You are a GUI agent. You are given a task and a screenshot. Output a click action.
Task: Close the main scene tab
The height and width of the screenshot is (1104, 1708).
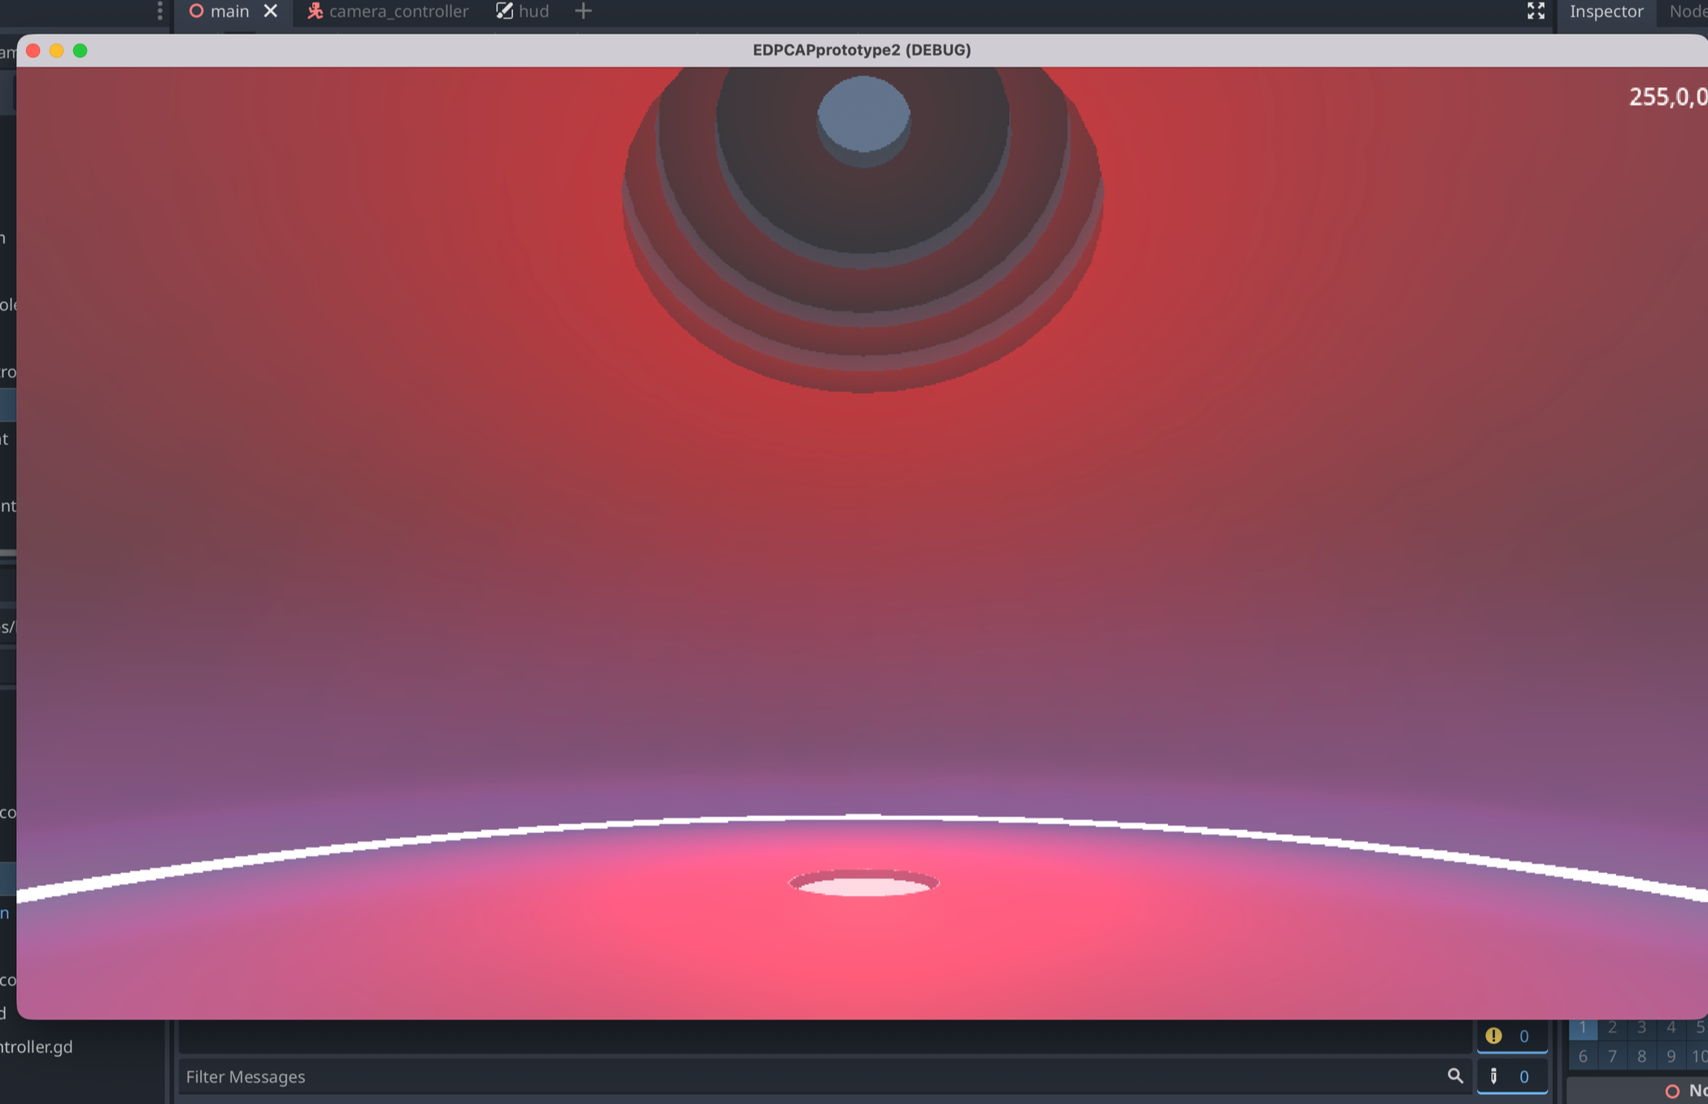(271, 11)
